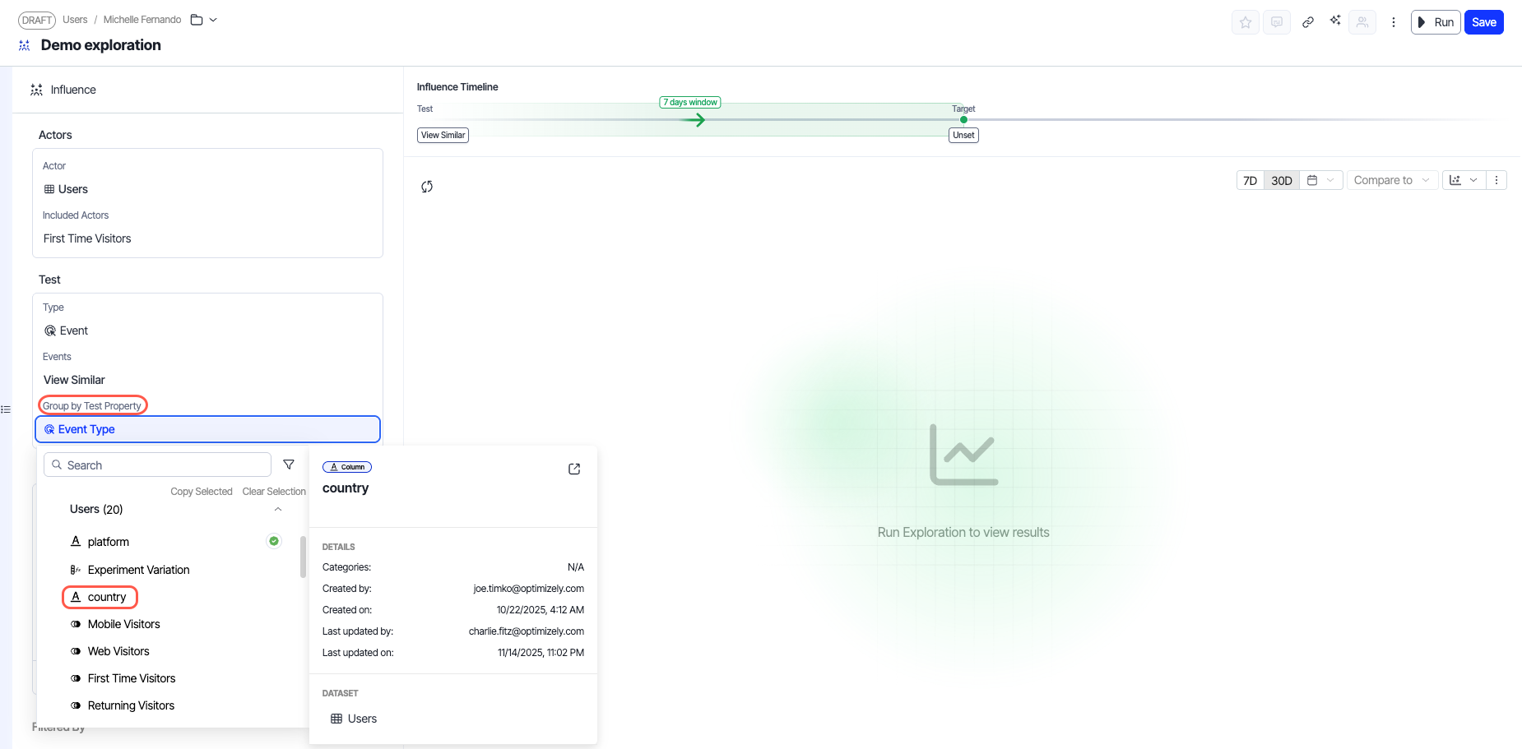Deselect the checked platform column
Viewport: 1522px width, 749px height.
coord(274,541)
